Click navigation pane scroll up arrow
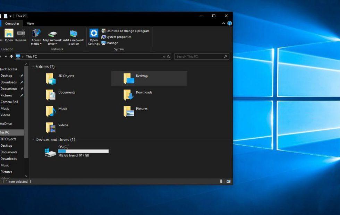Image resolution: width=340 pixels, height=215 pixels. click(26, 64)
